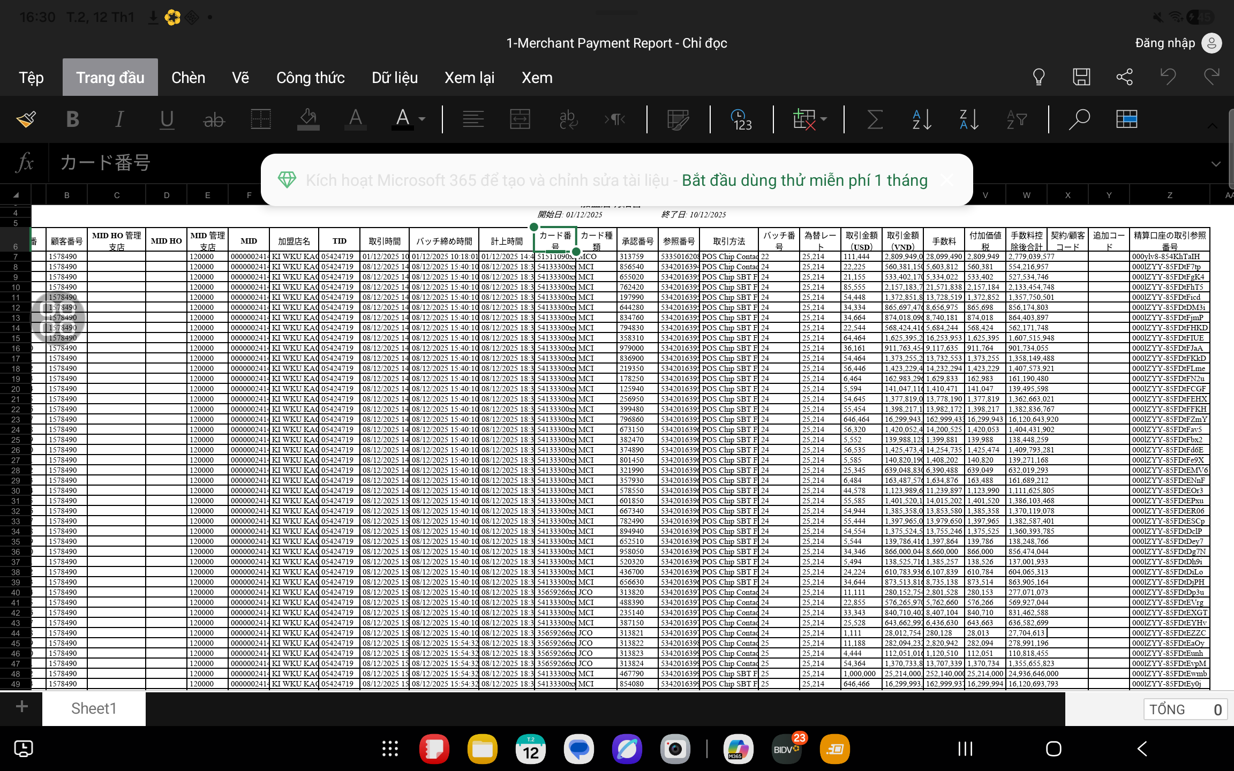Open the Dữ liệu ribbon tab
1234x771 pixels.
pyautogui.click(x=394, y=78)
